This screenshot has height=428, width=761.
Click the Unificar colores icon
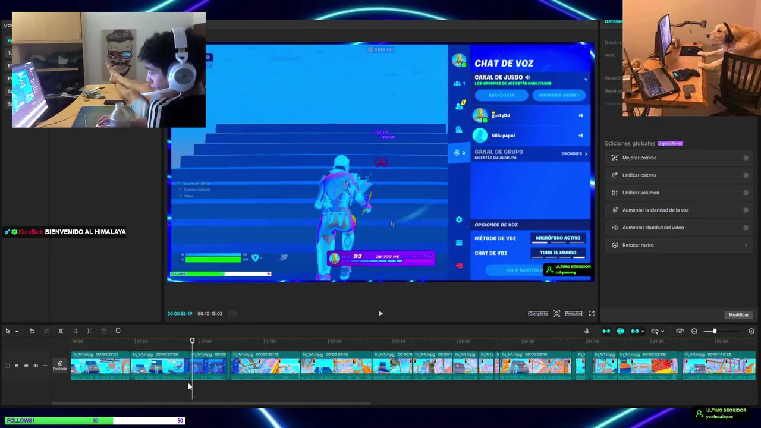[615, 175]
